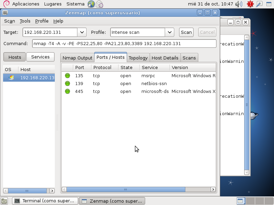Switch to the Host Details tab
Viewport: 274px width, 205px height.
[x=165, y=58]
